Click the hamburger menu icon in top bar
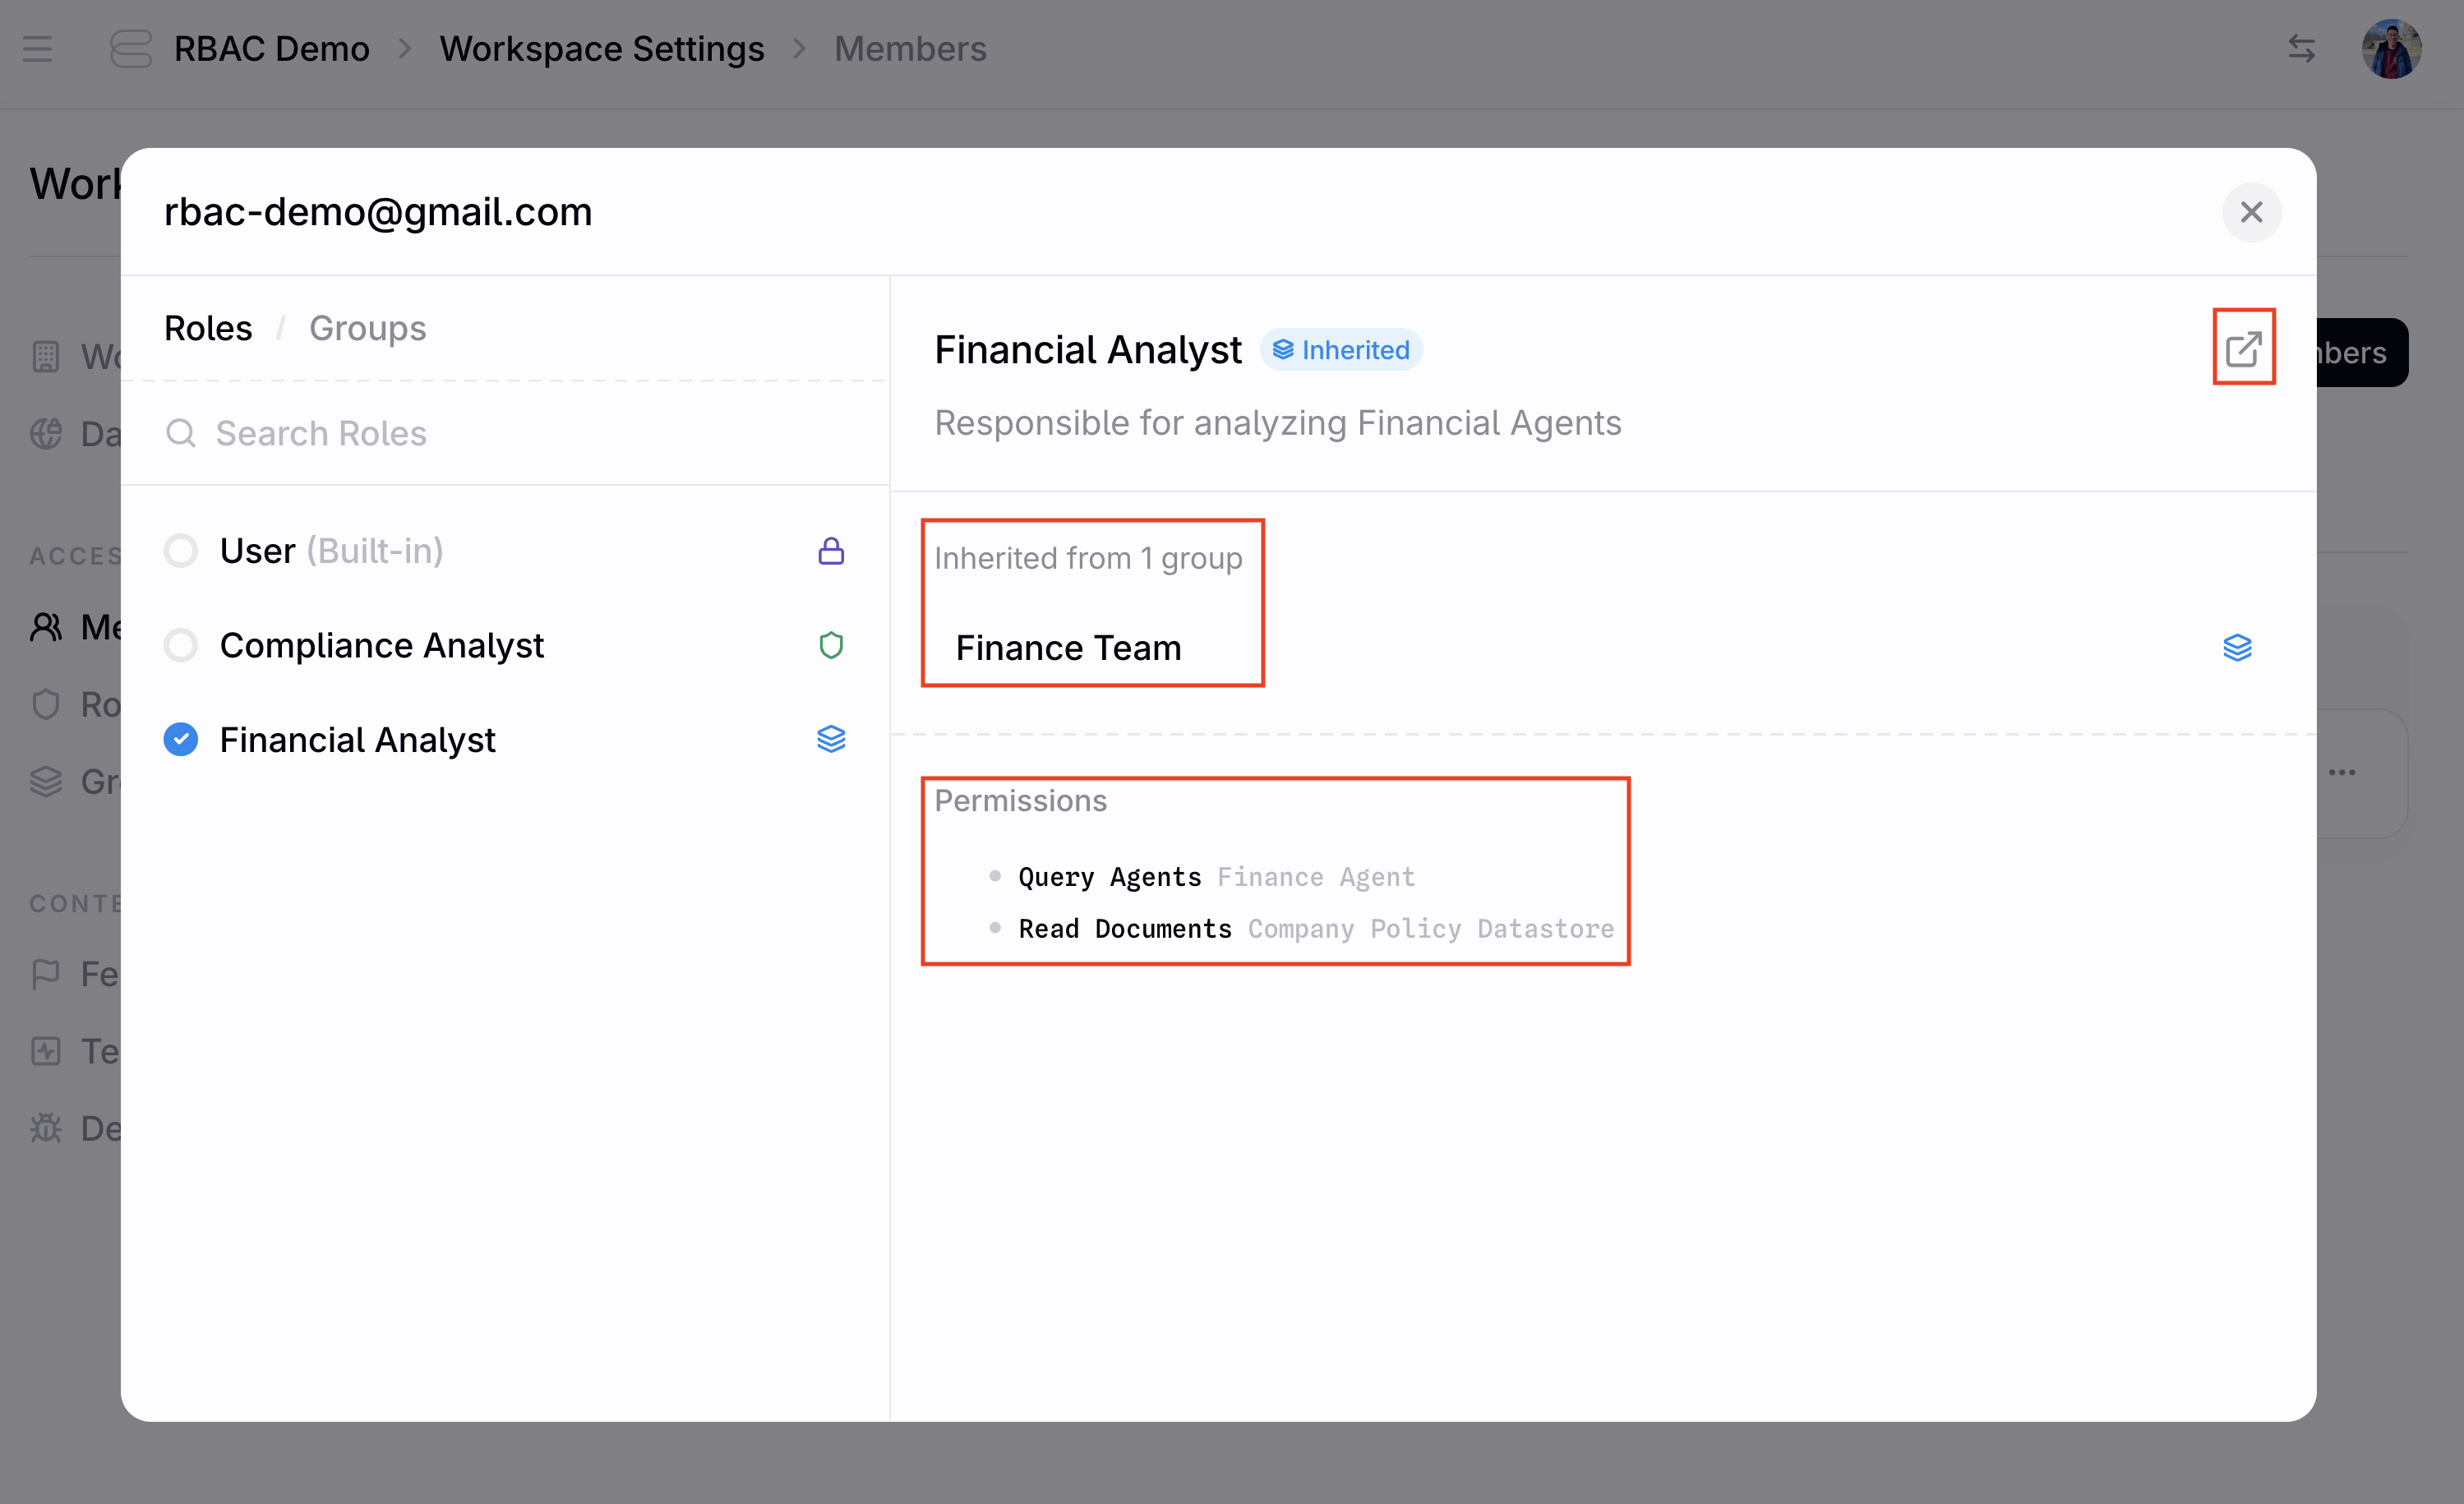The width and height of the screenshot is (2464, 1504). [x=37, y=49]
